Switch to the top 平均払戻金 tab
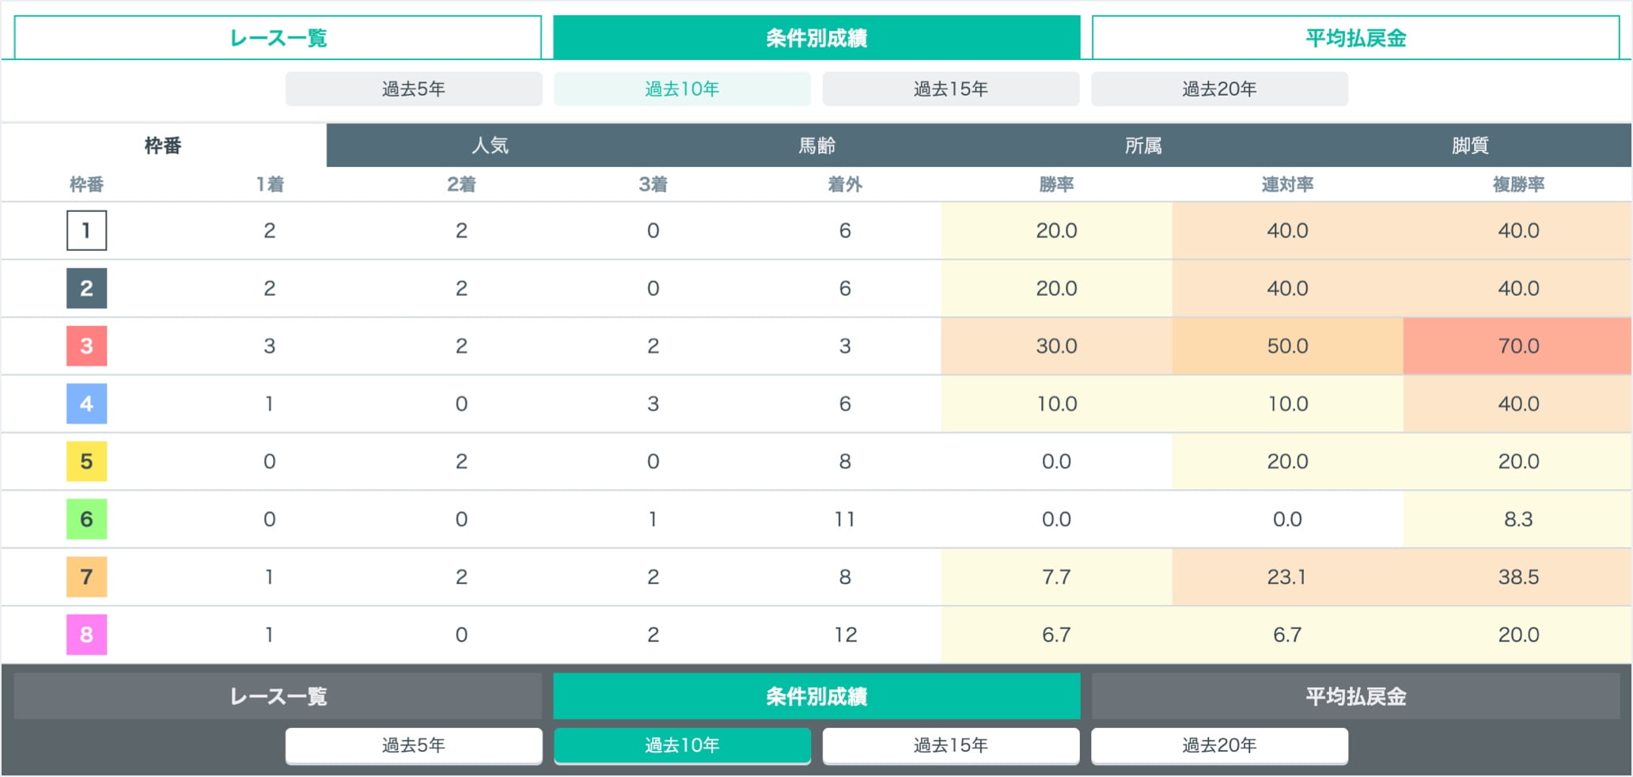1633x777 pixels. (x=1355, y=38)
